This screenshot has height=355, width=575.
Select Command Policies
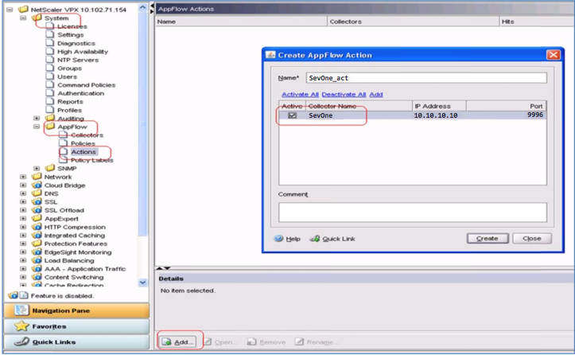(x=86, y=85)
